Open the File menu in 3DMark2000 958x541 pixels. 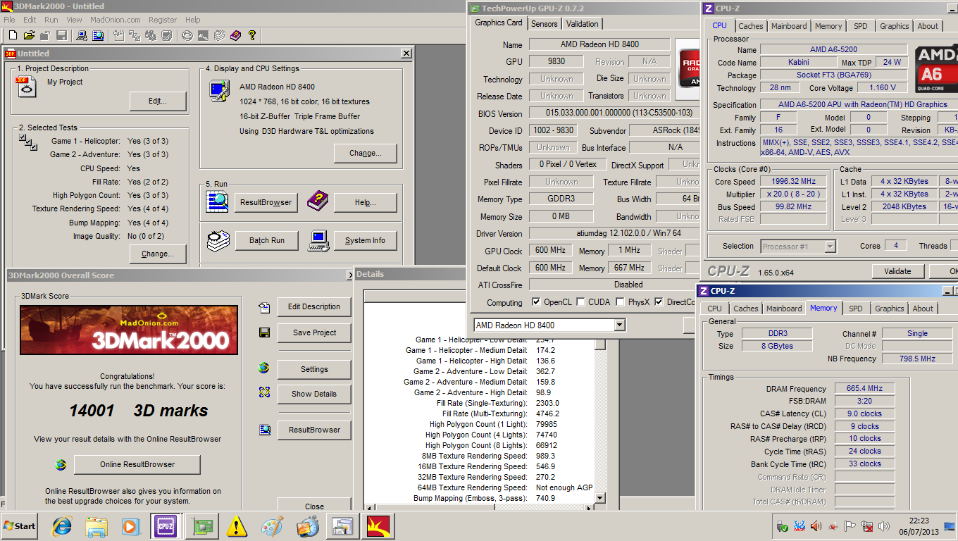pos(10,20)
